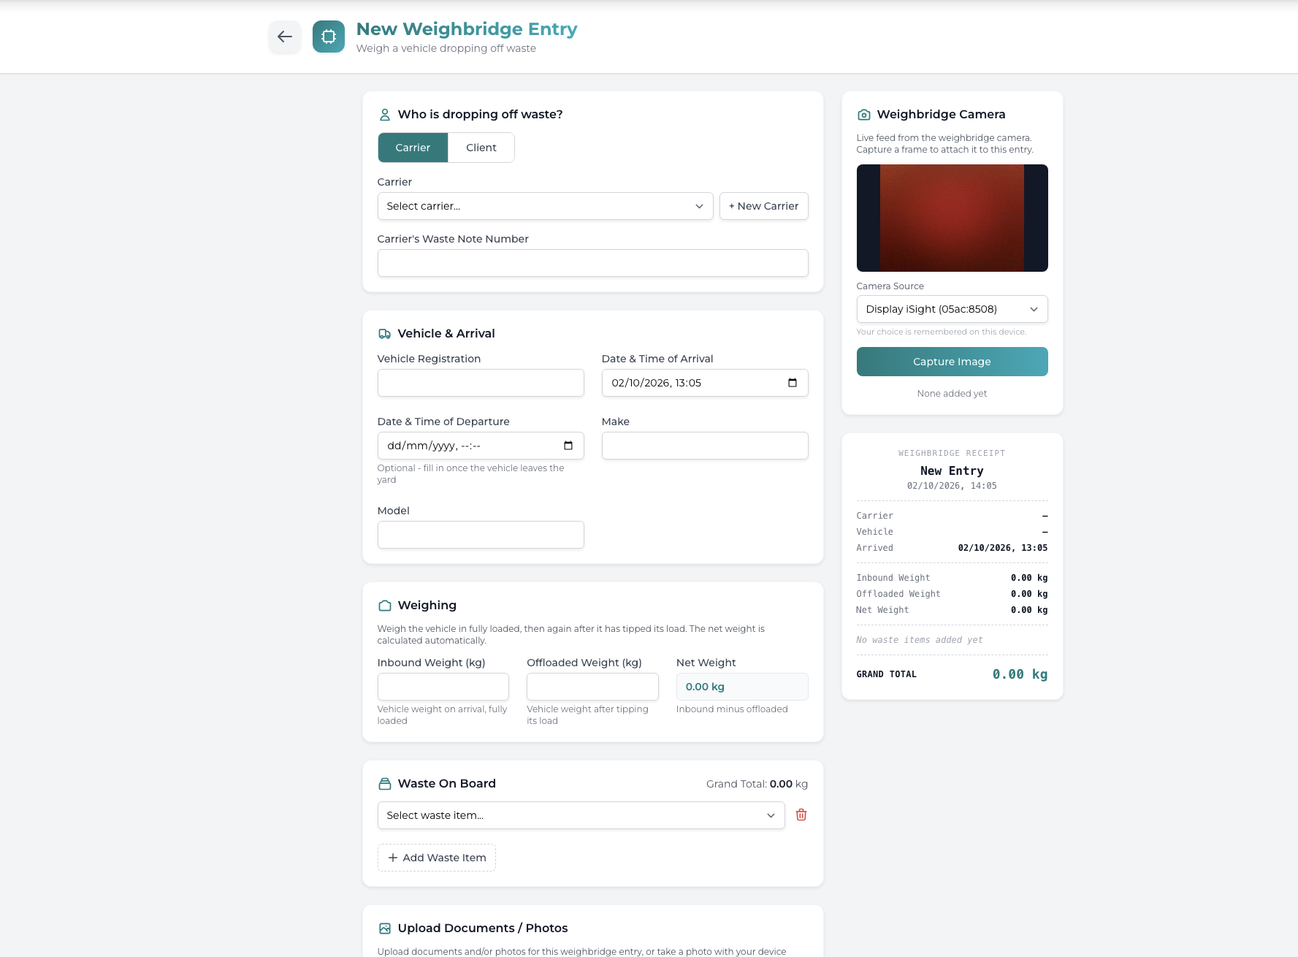1298x957 pixels.
Task: Focus the Carrier's Waste Note Number field
Action: [592, 263]
